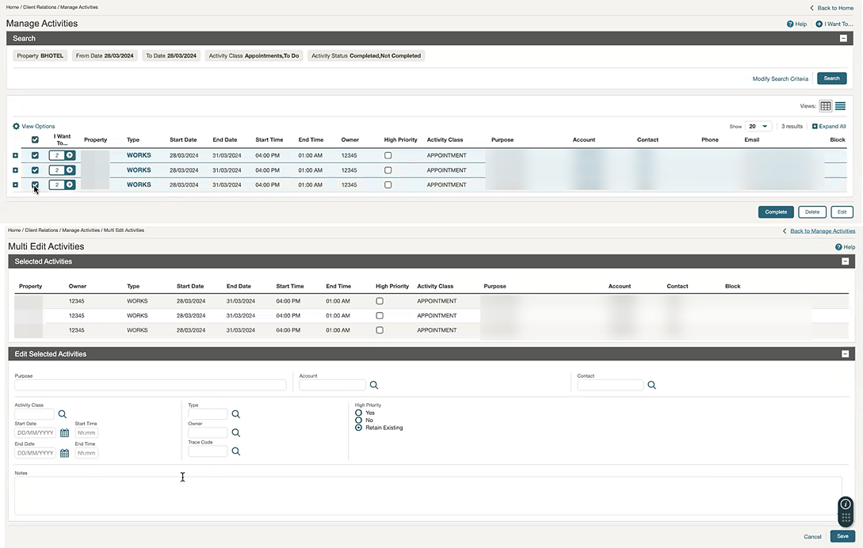Click Expand All above the results
Viewport: 863px width, 548px height.
tap(829, 126)
